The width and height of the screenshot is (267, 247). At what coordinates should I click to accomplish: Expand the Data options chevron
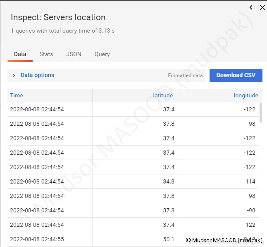[14, 75]
